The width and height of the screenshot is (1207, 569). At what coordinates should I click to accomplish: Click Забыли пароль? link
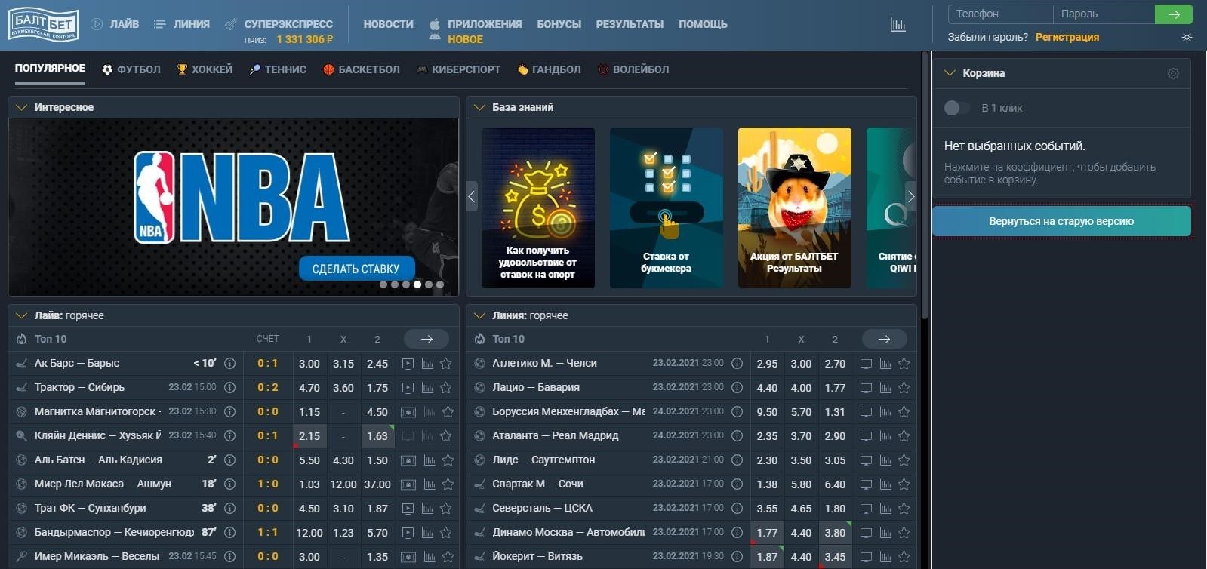(x=987, y=37)
